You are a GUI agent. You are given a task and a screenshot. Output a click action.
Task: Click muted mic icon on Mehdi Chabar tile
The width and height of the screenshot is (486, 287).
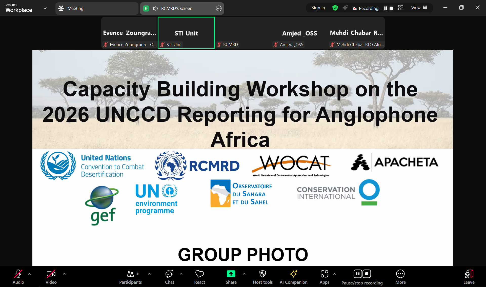click(x=332, y=45)
